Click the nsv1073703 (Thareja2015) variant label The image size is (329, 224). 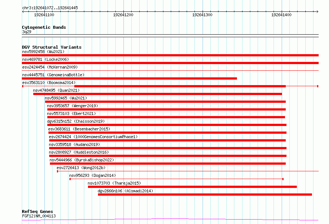(x=114, y=183)
